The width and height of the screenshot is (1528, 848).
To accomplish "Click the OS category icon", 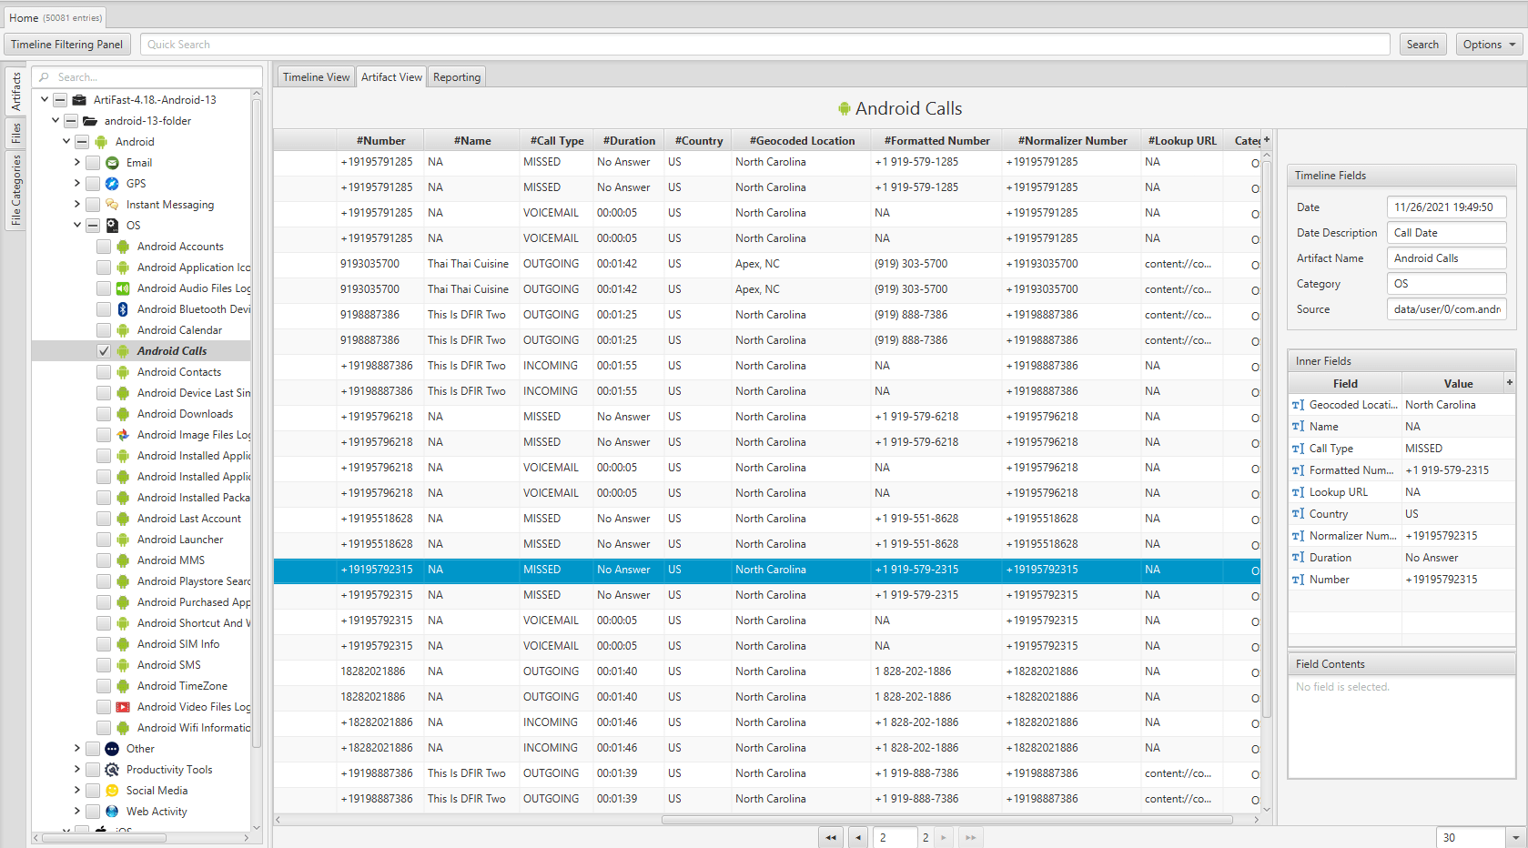I will point(112,226).
